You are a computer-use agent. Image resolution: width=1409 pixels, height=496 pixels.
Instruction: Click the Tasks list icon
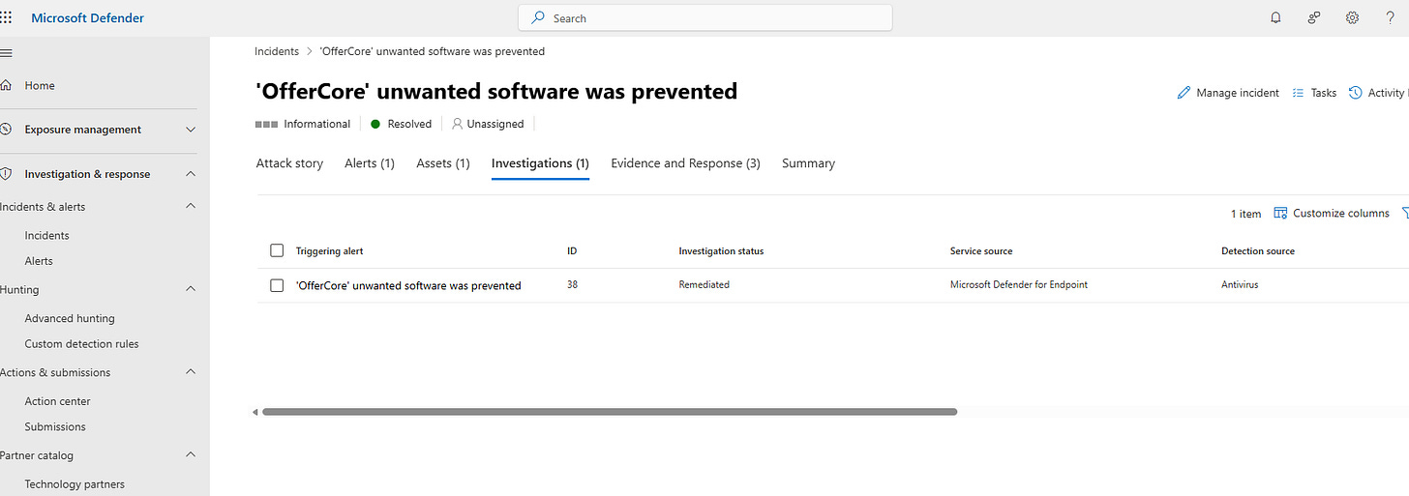(x=1299, y=93)
